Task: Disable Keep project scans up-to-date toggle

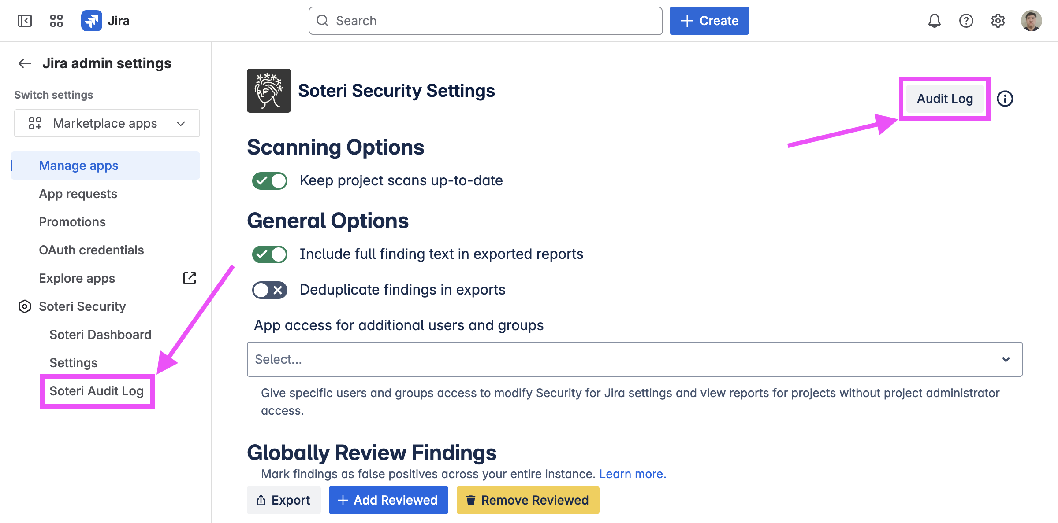Action: click(x=270, y=180)
